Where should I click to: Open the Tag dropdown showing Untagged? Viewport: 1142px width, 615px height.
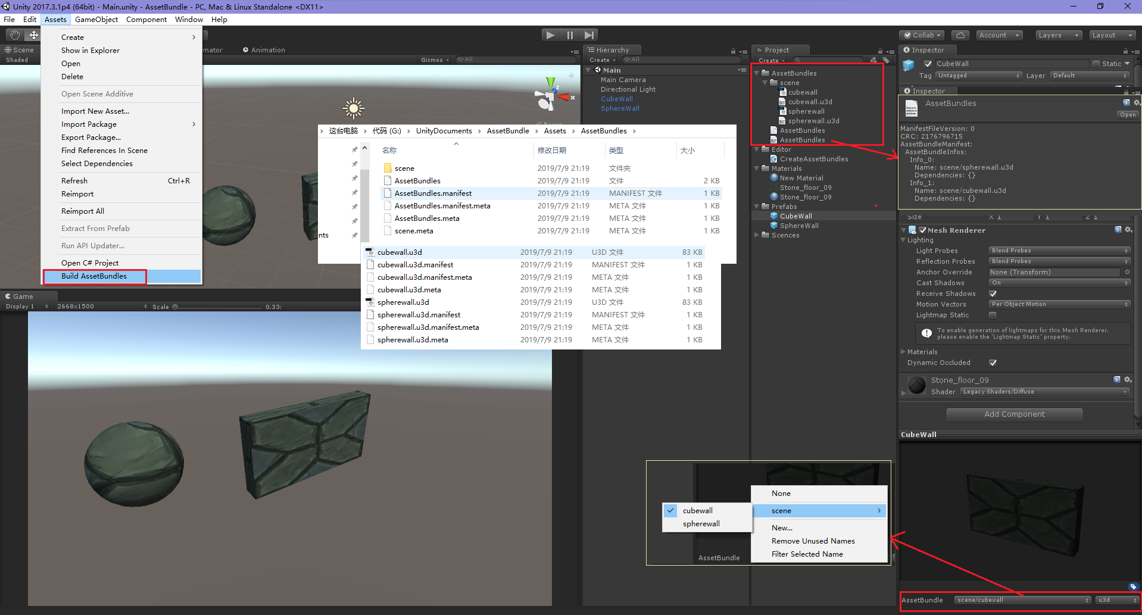point(978,76)
